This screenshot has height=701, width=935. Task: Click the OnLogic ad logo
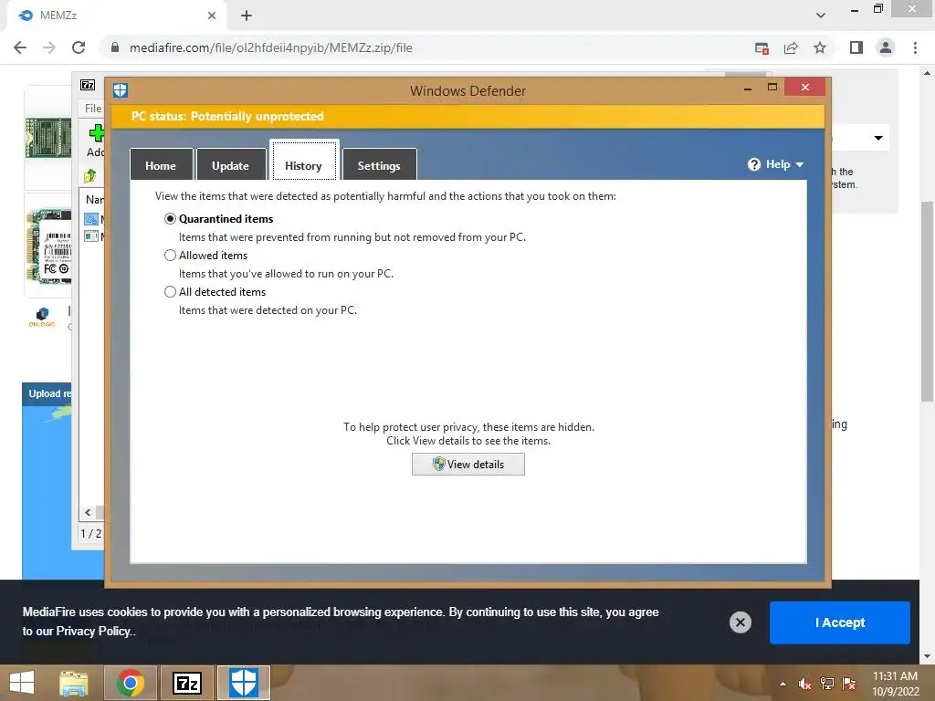tap(42, 317)
